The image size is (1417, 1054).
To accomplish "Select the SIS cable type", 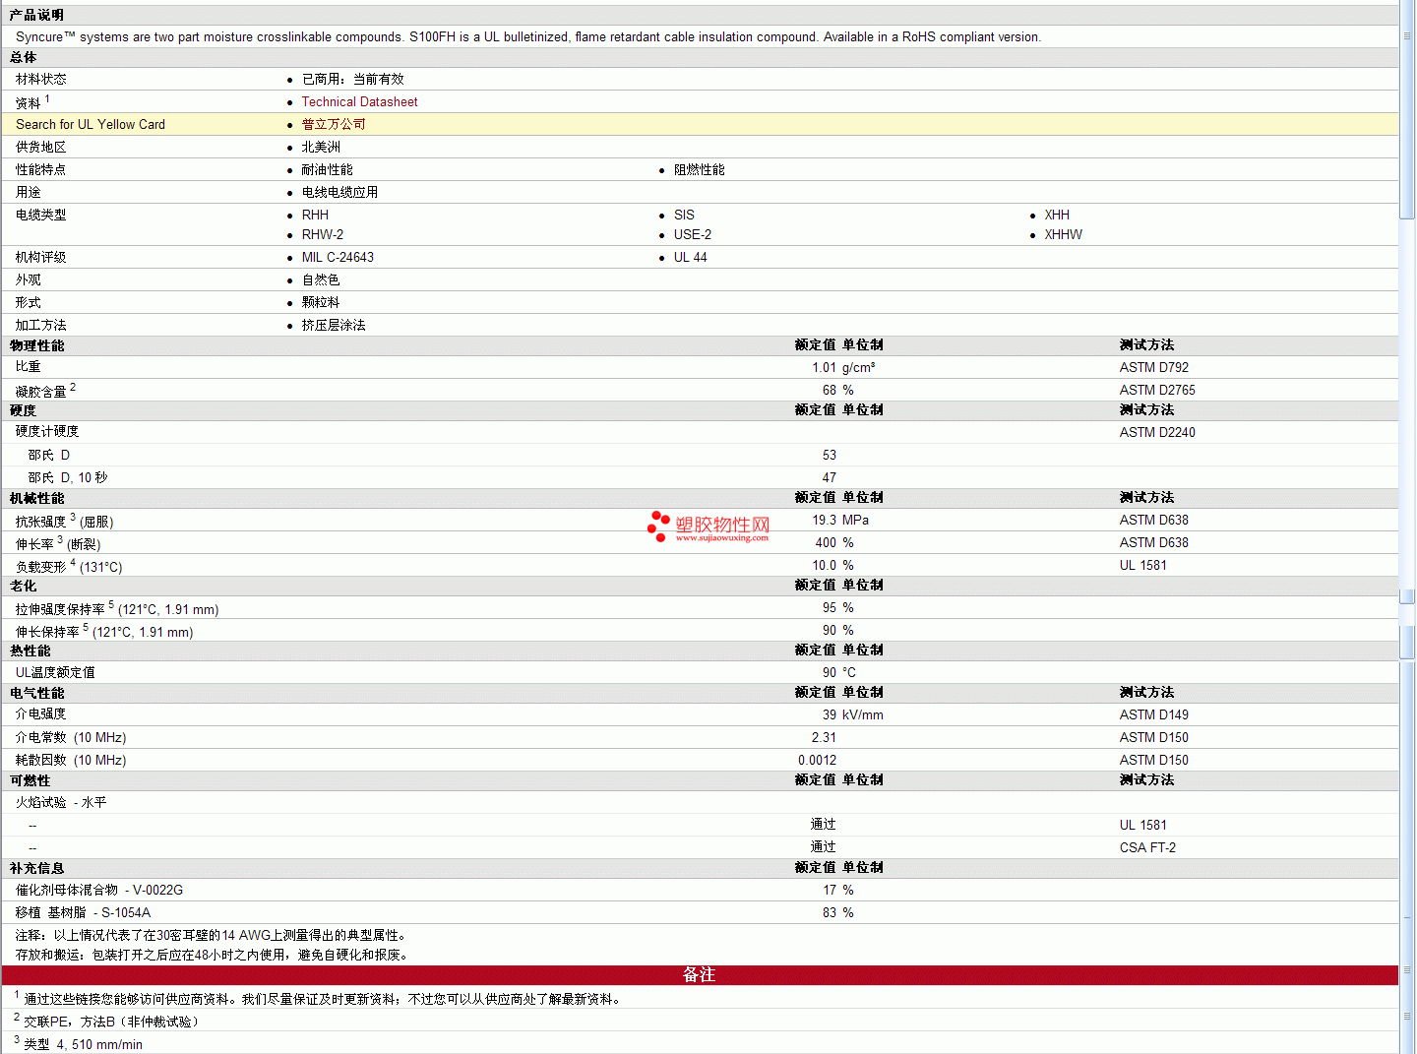I will coord(684,215).
